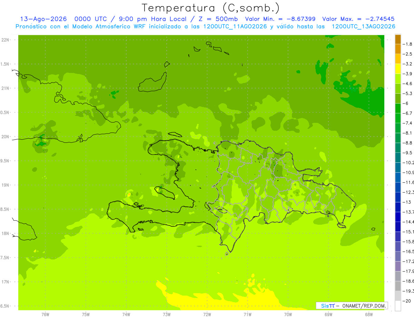Click the '71W' longitude label

[x=247, y=314]
